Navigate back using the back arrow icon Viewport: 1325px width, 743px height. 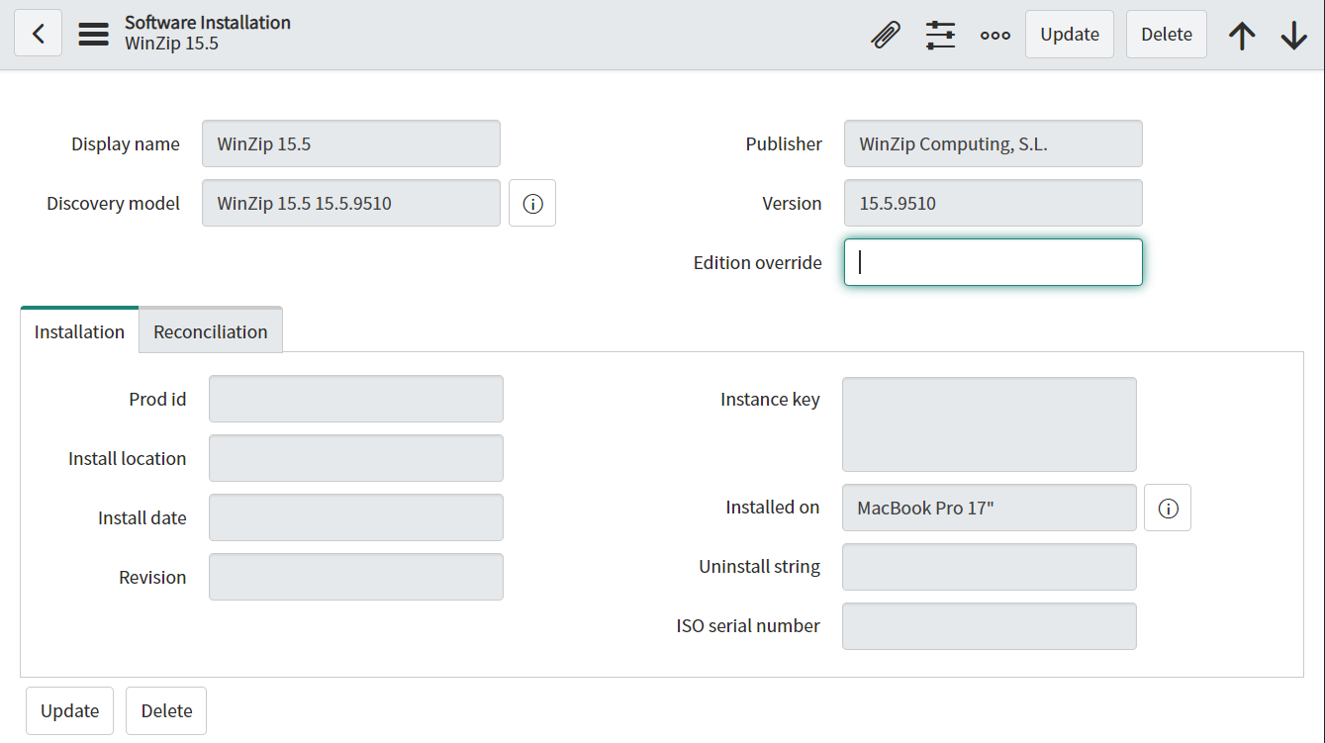point(37,32)
